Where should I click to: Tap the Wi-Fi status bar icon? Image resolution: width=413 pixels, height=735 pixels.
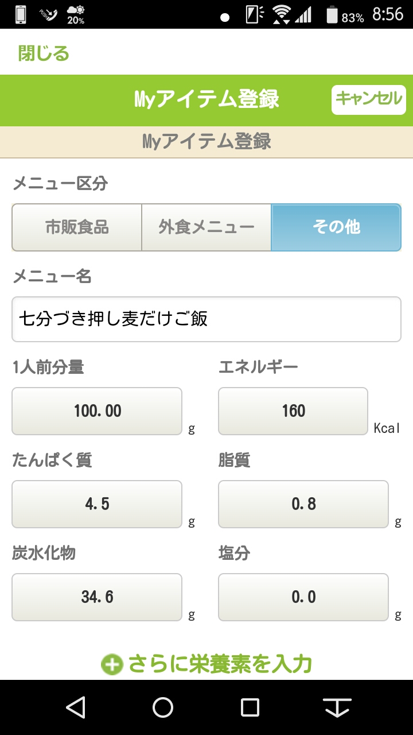tap(281, 14)
